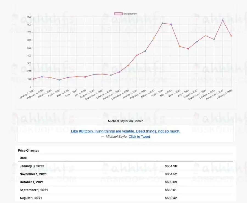Click the Click to Tweet link
This screenshot has height=203, width=247.
pyautogui.click(x=139, y=137)
